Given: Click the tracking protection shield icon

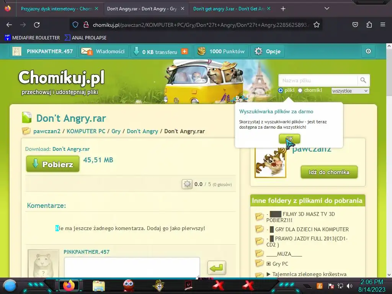Looking at the screenshot, I should [75, 25].
